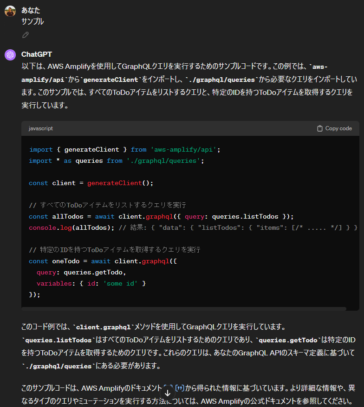Click the 'ChatGPT' sender name
This screenshot has height=407, width=364.
(37, 54)
